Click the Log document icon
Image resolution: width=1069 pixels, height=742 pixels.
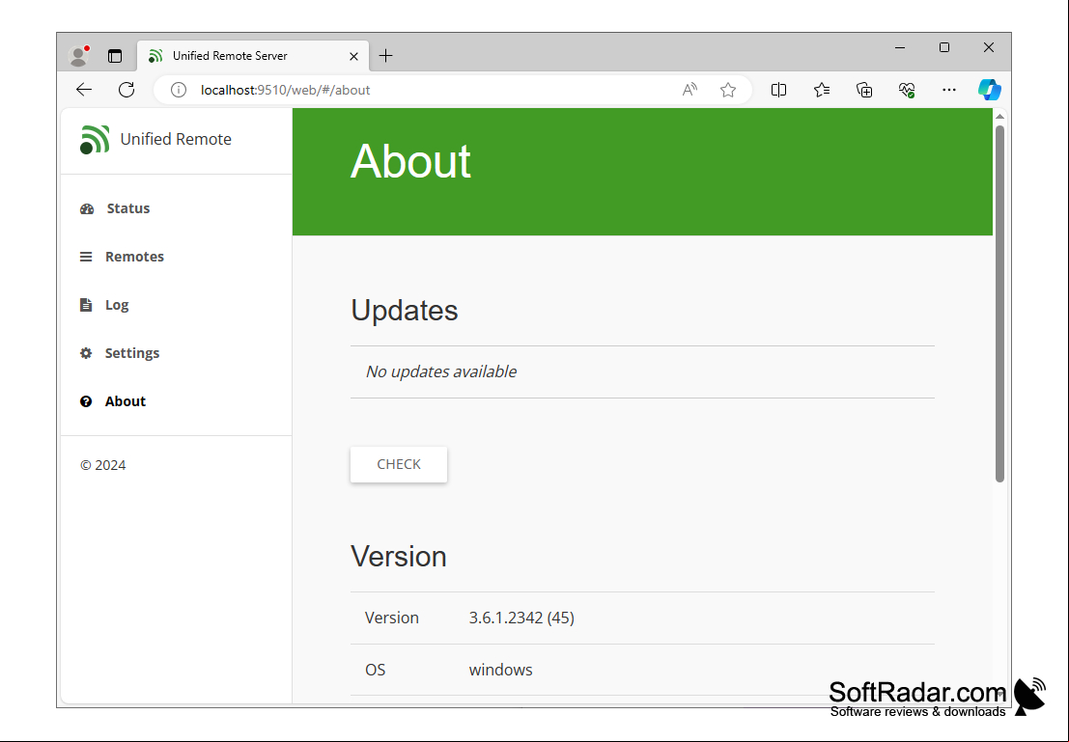tap(86, 305)
